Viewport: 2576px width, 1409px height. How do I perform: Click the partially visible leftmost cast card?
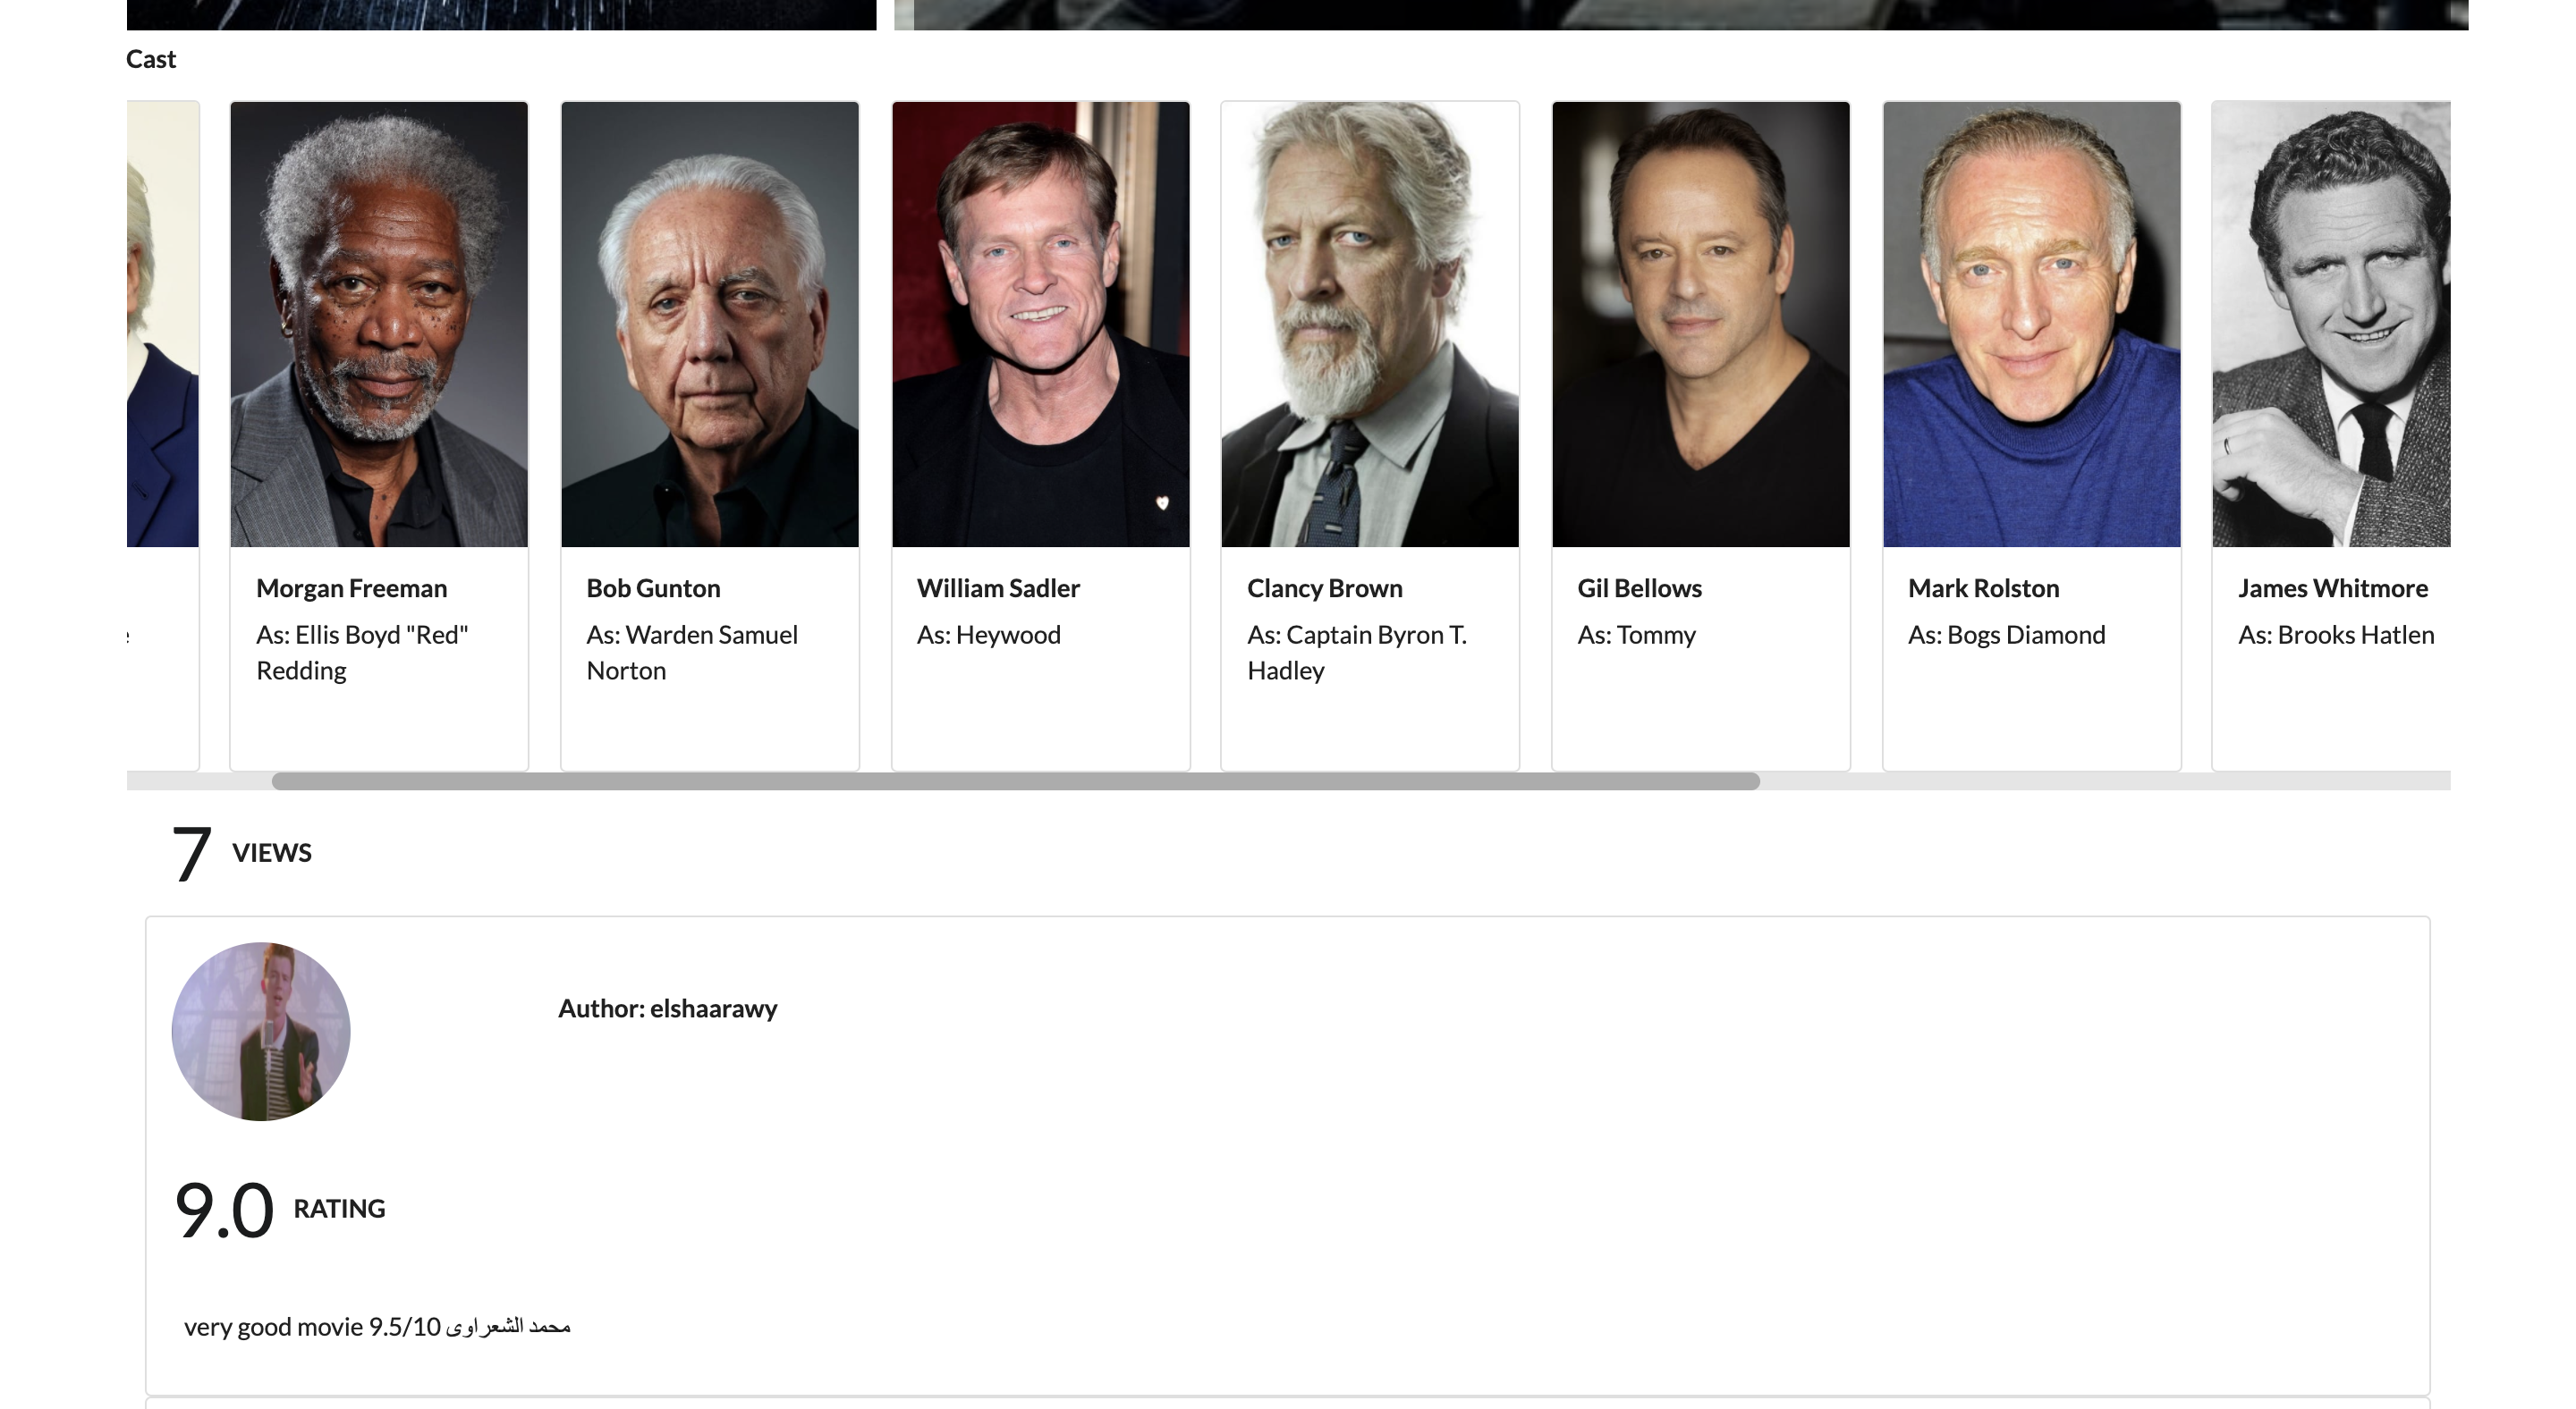tap(163, 400)
